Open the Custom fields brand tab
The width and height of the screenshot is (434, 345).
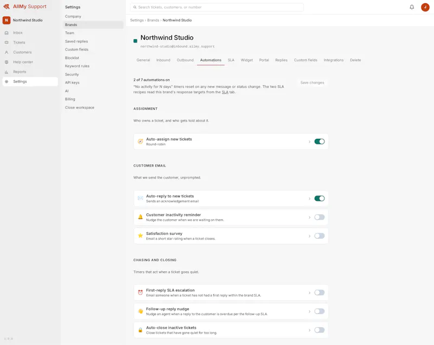(x=305, y=60)
